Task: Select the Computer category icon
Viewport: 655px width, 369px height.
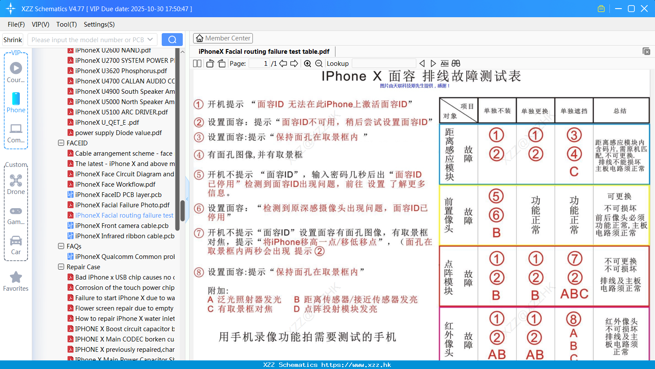Action: (x=16, y=133)
